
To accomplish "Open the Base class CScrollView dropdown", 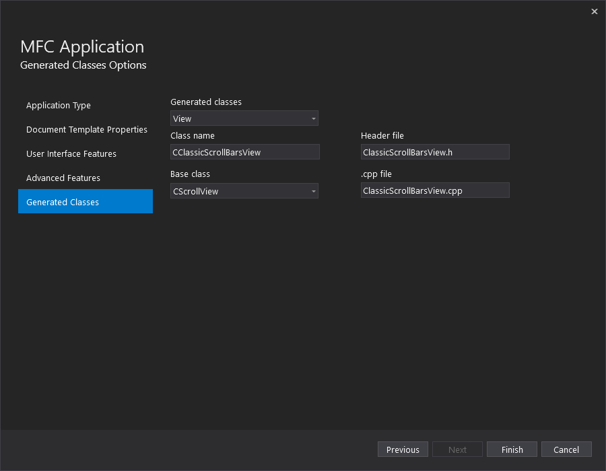I will [x=244, y=191].
